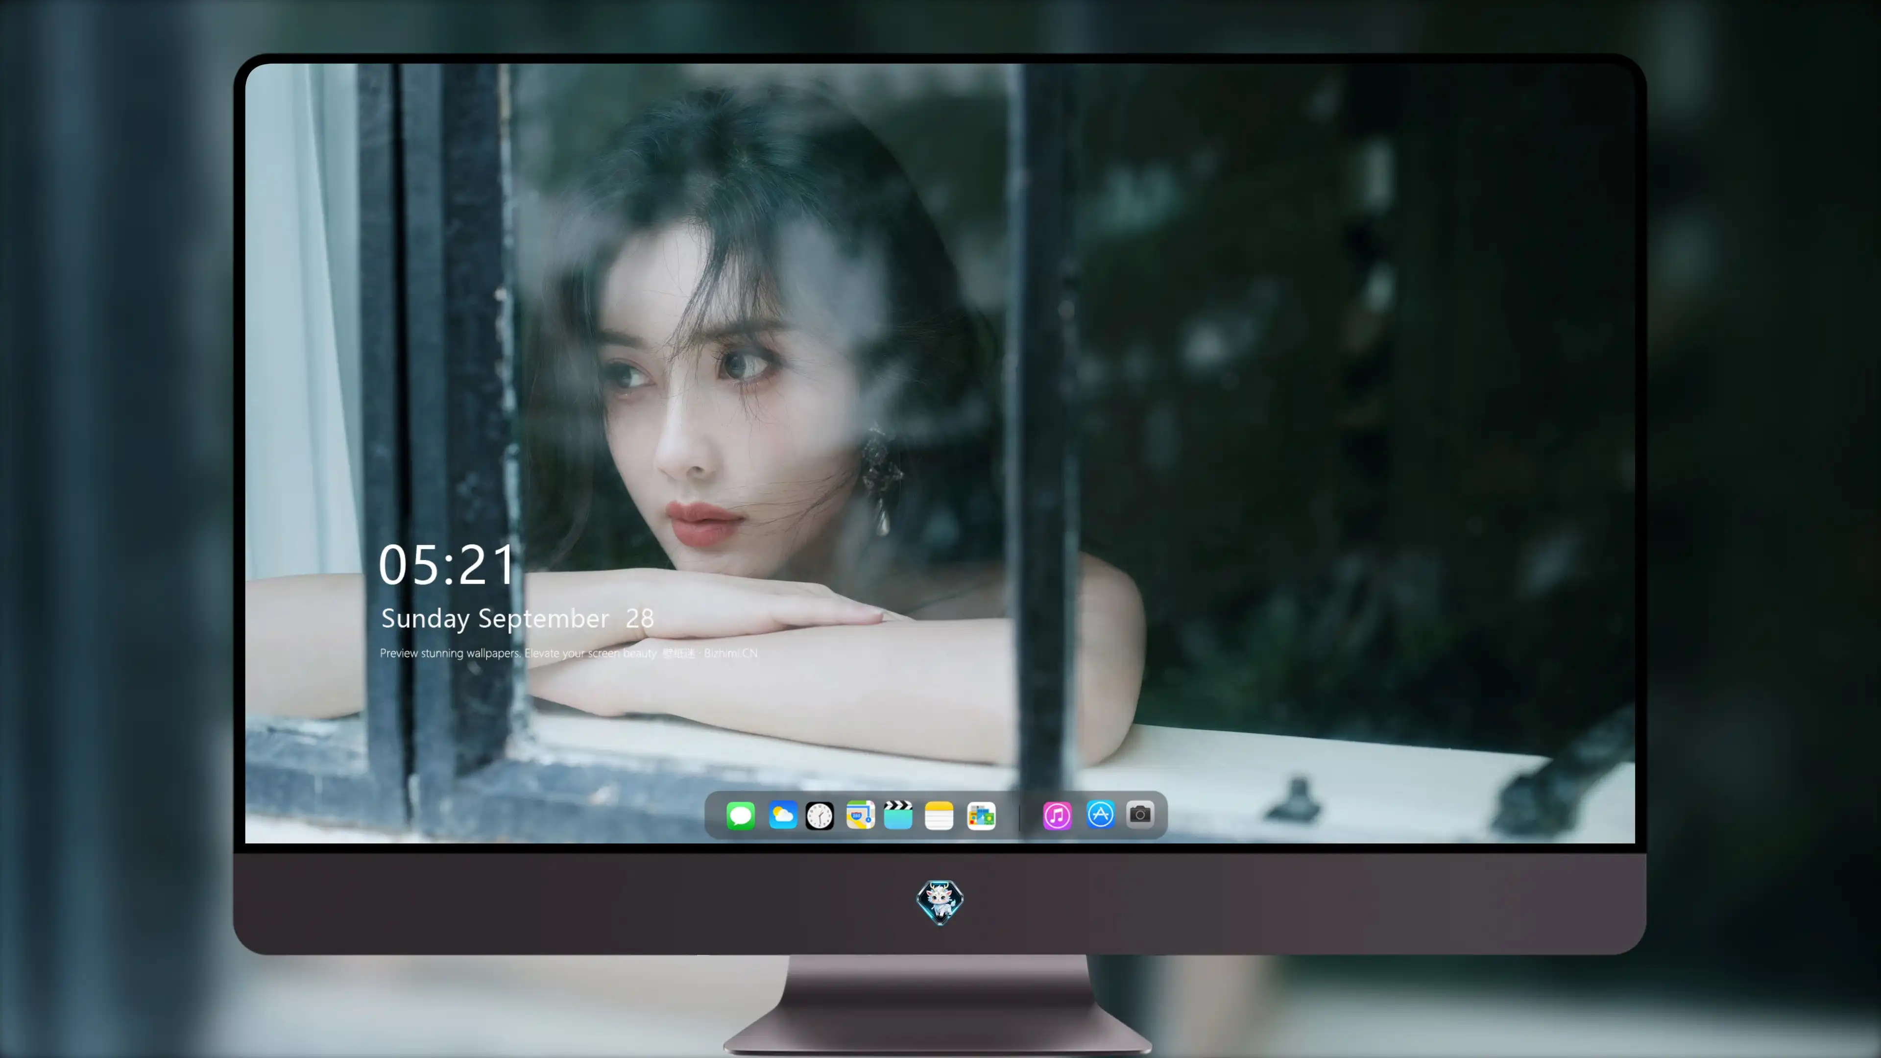1881x1058 pixels.
Task: Open the Notes app in the dock
Action: [x=939, y=815]
